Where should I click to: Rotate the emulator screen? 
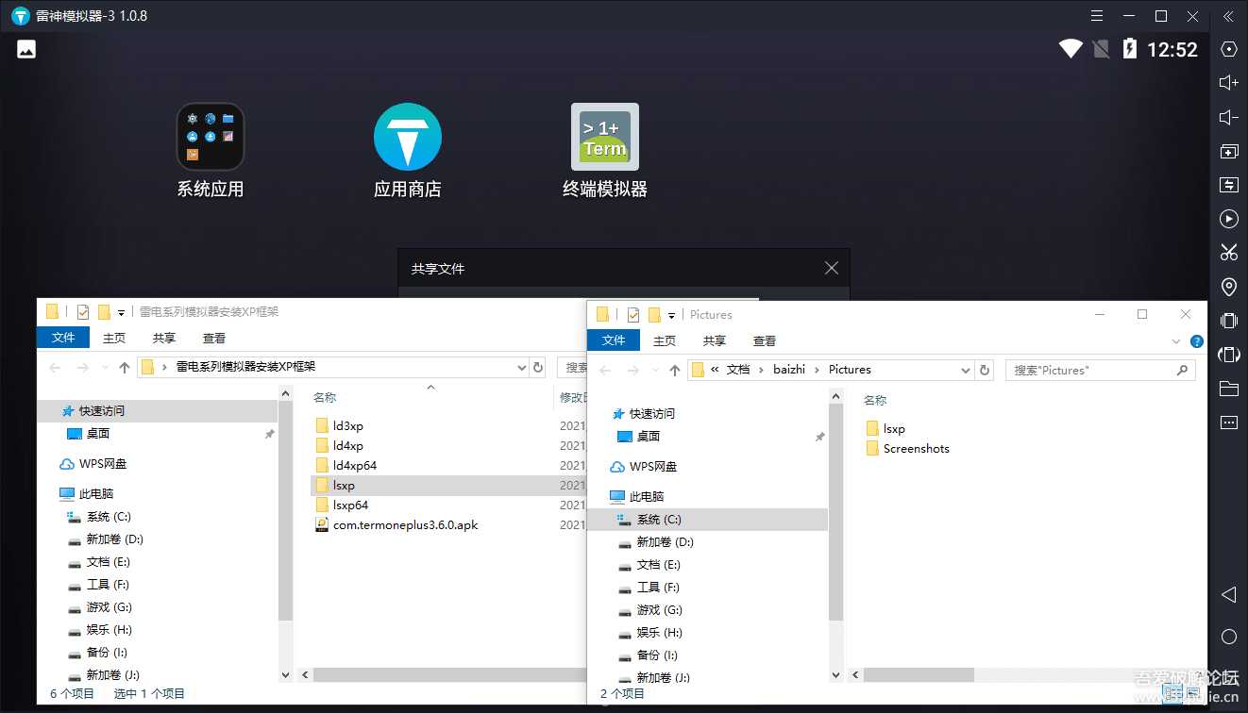click(1229, 355)
